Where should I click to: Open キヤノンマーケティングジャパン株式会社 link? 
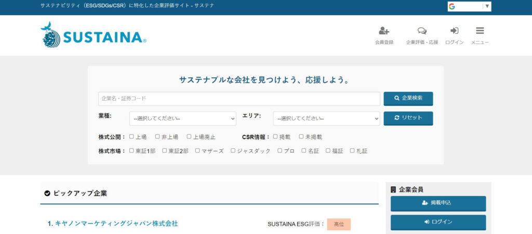(116, 224)
